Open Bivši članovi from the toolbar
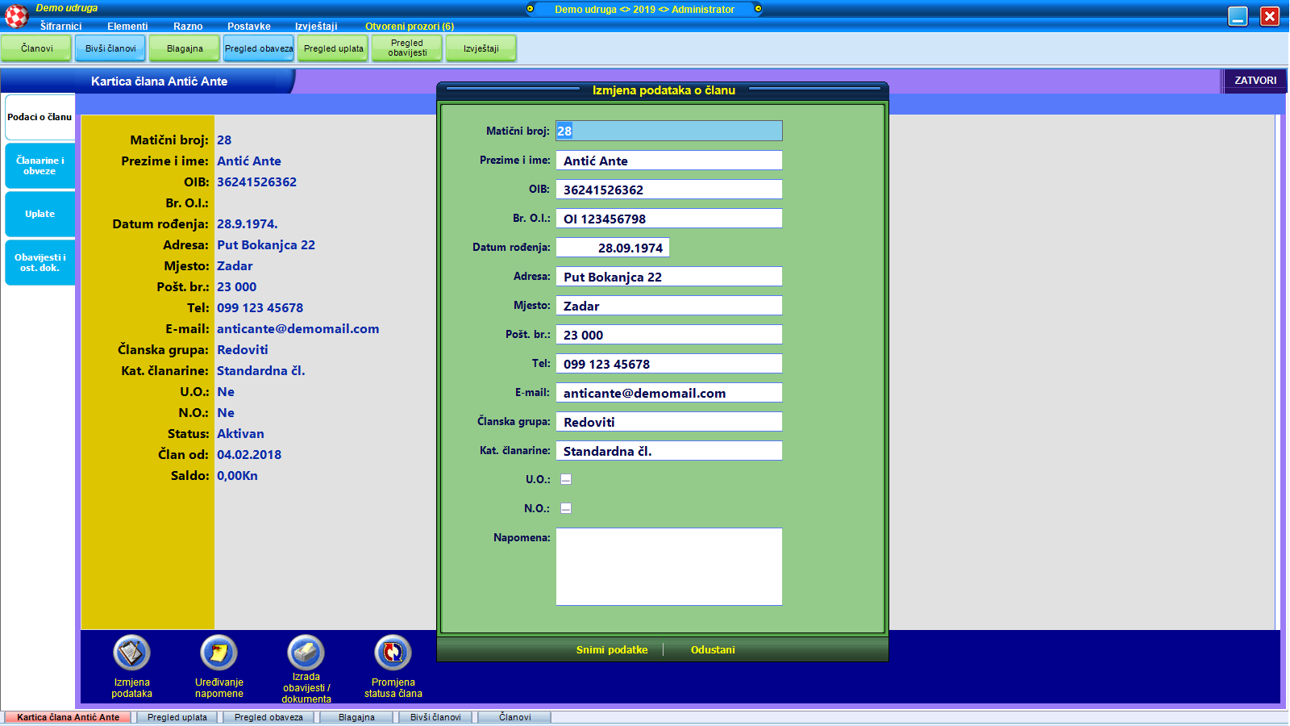The height and width of the screenshot is (726, 1290). [x=110, y=48]
